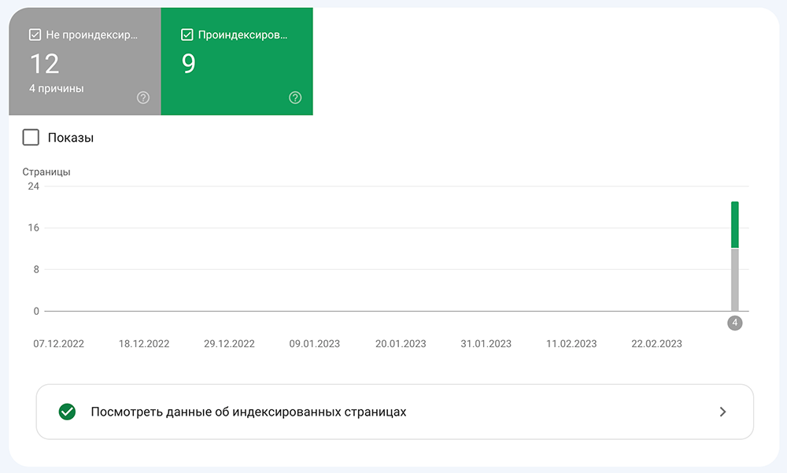Toggle the 'Не проиндексир...' checkbox
This screenshot has width=787, height=473.
(x=35, y=35)
